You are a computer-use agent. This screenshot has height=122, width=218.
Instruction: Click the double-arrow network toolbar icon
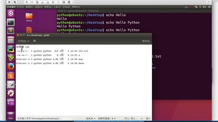tap(32, 2)
